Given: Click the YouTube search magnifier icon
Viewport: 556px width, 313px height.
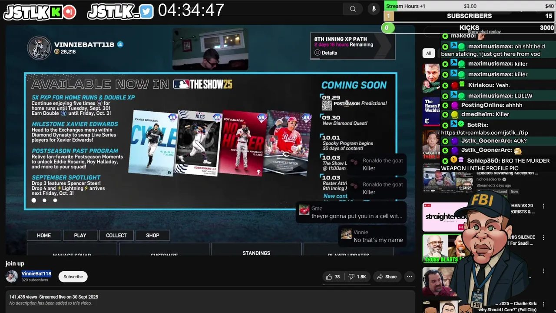Looking at the screenshot, I should pyautogui.click(x=353, y=9).
